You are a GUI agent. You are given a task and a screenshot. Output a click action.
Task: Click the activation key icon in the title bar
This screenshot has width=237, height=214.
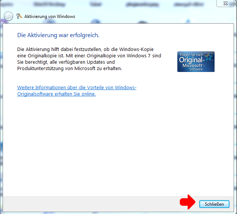click(x=19, y=16)
